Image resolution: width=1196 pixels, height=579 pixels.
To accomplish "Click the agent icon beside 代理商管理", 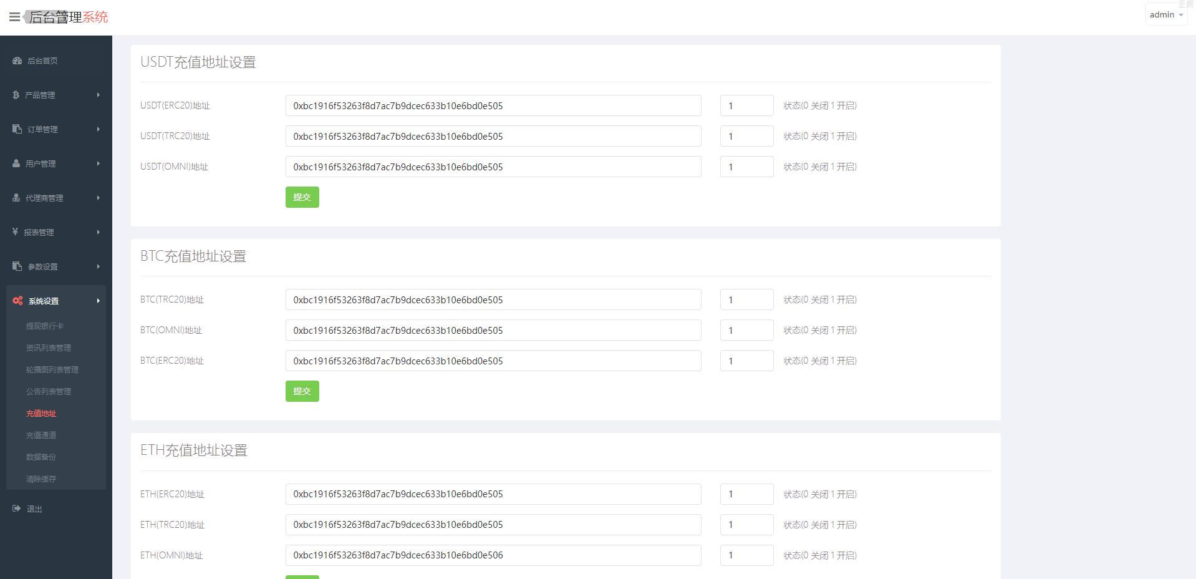I will point(16,197).
